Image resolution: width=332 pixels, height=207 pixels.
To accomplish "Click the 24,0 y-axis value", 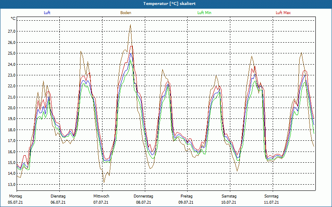I will [x=12, y=64].
